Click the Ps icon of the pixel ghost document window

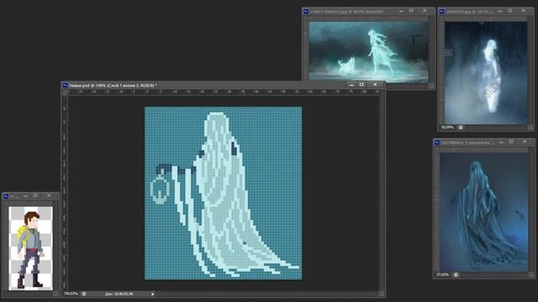pos(65,85)
